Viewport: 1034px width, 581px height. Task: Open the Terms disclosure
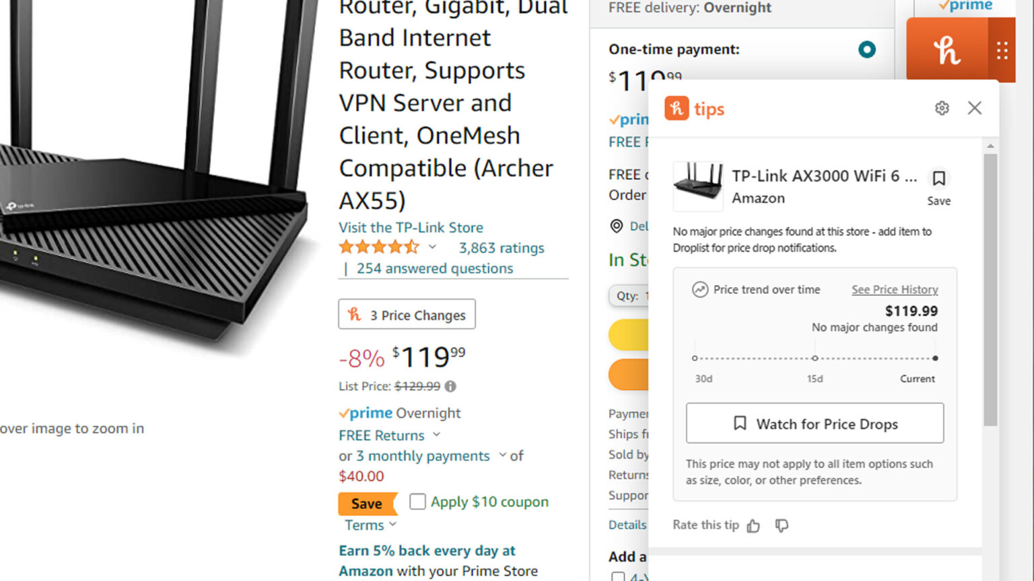click(x=393, y=525)
